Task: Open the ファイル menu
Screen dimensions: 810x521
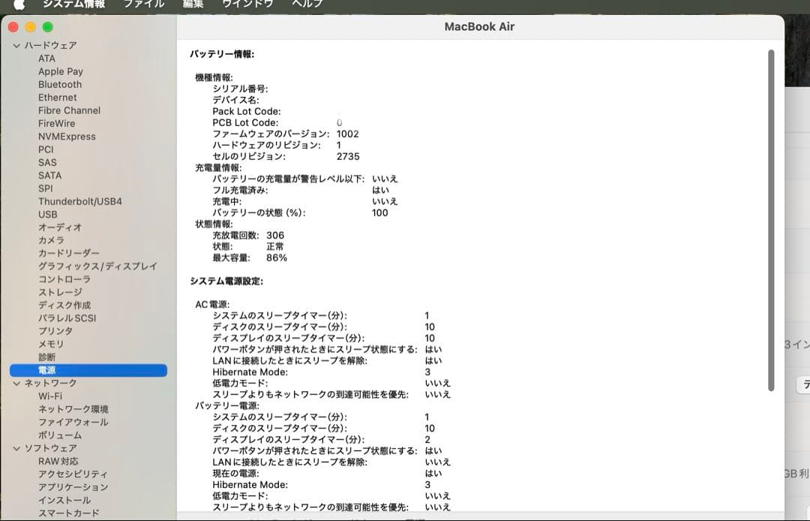Action: (x=142, y=4)
